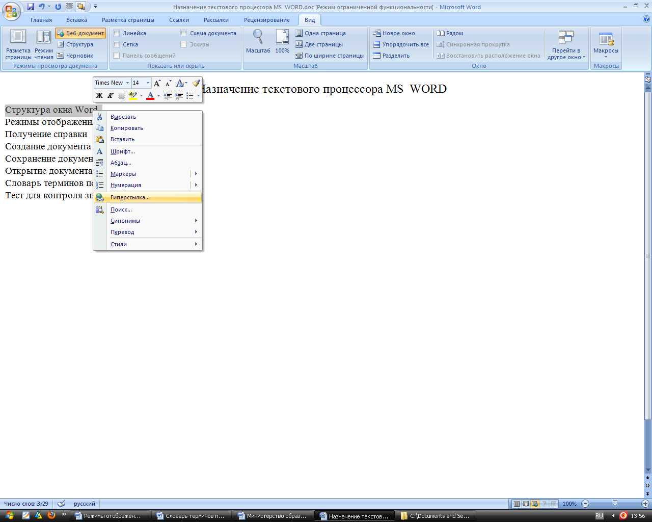Open the Word Help question mark
Image resolution: width=652 pixels, height=522 pixels.
(x=646, y=19)
